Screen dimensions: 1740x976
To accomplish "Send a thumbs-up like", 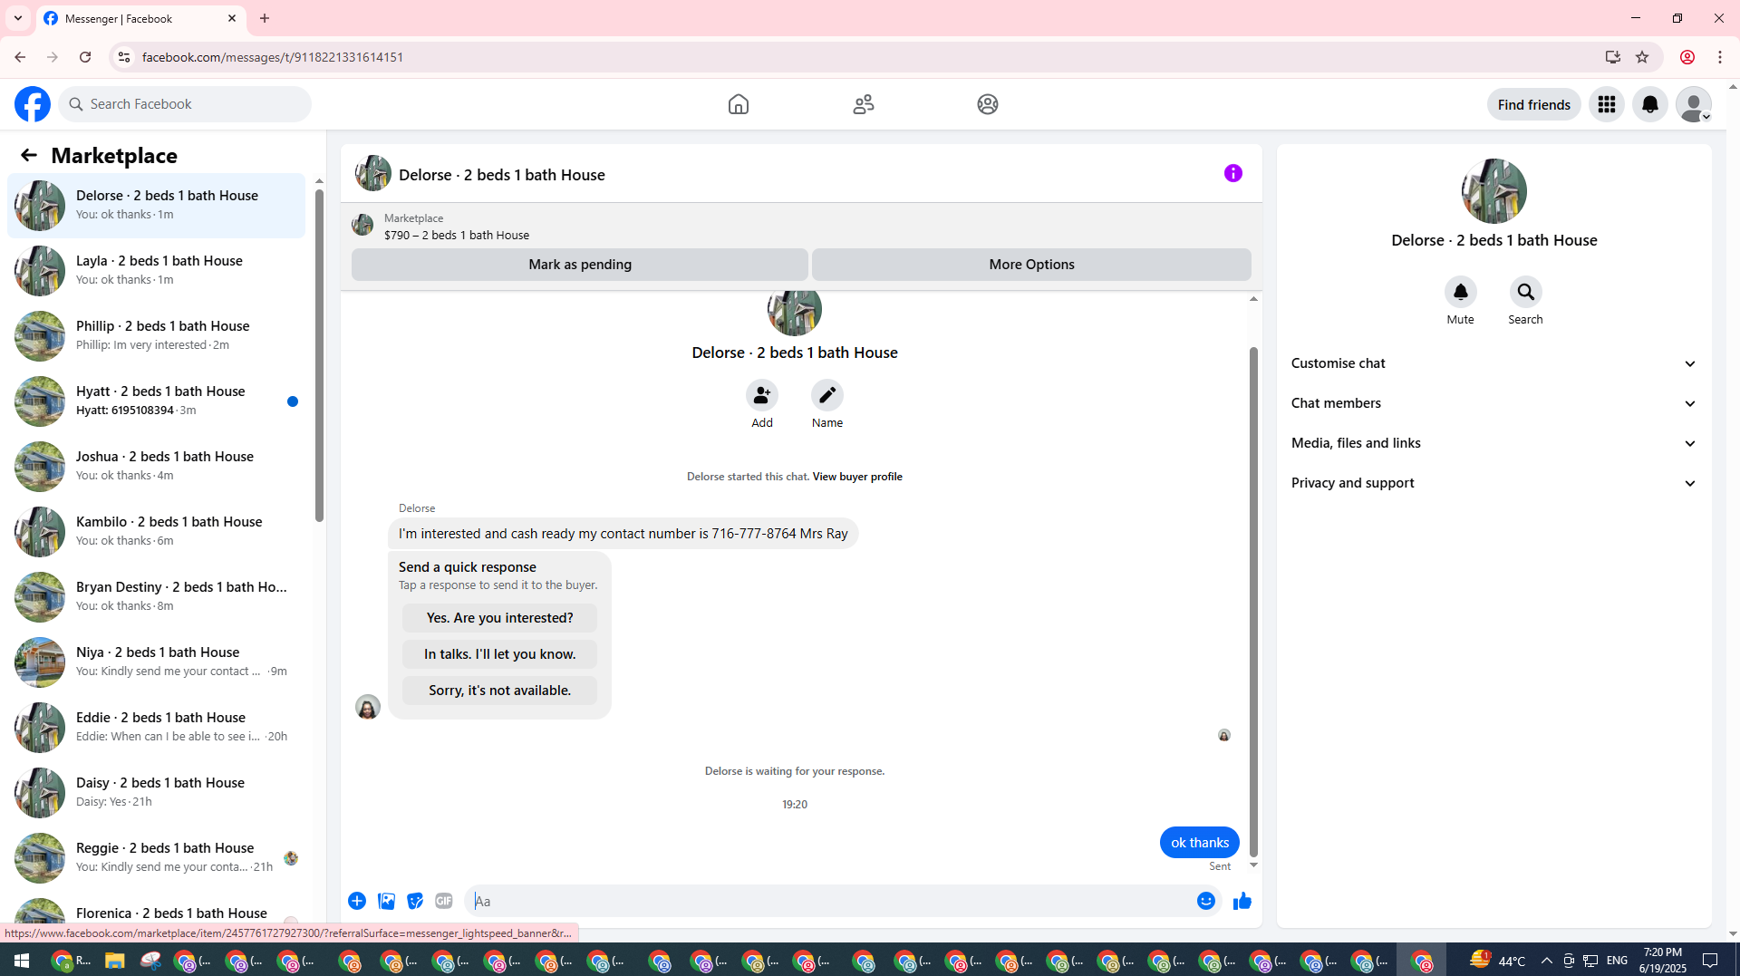I will click(1242, 901).
